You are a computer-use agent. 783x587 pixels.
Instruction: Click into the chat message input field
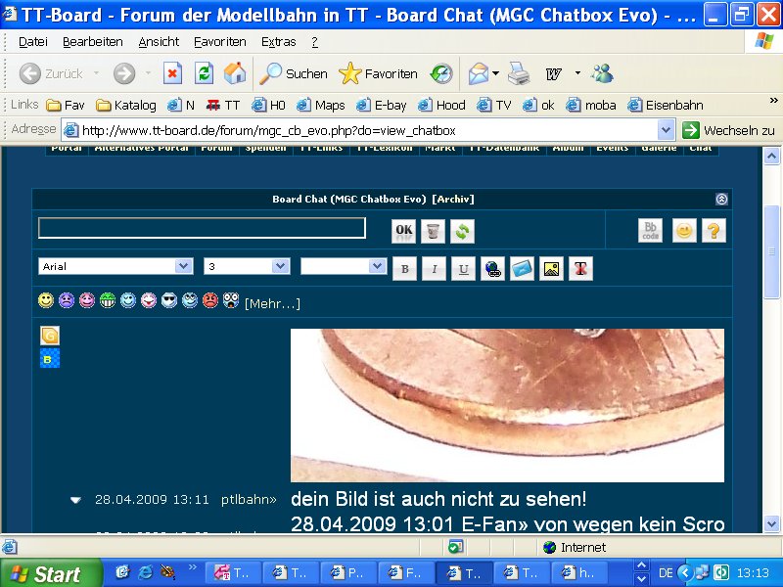203,228
